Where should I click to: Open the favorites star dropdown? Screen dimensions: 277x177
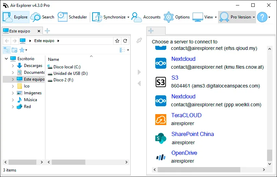(x=23, y=50)
